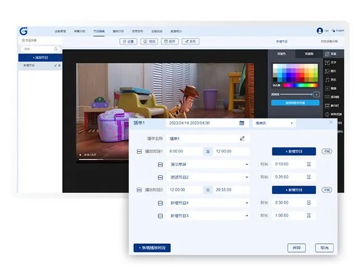
Task: Click the 6:00:00 start time field
Action: (x=185, y=151)
